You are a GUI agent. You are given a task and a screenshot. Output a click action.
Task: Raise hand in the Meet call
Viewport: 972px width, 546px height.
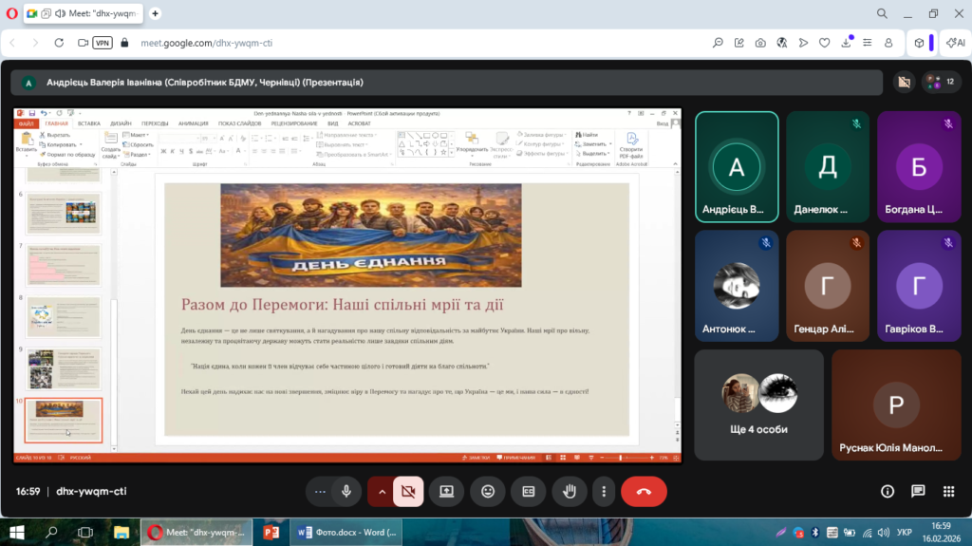570,491
